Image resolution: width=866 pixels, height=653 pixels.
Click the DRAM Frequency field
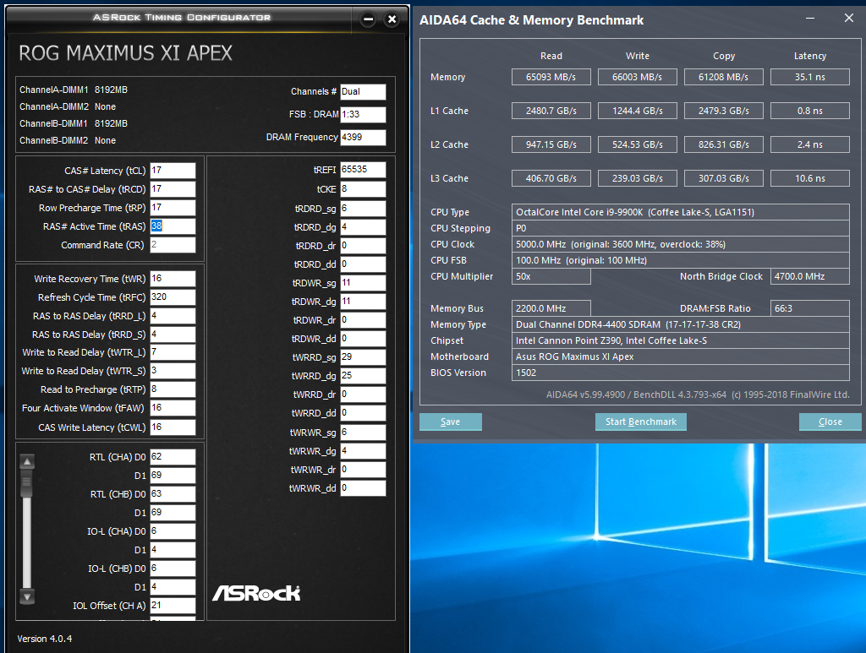pos(363,138)
